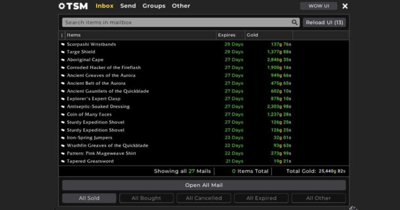Open all sold mail with All Sold
Viewport: 400px width, 210px height.
tap(89, 198)
